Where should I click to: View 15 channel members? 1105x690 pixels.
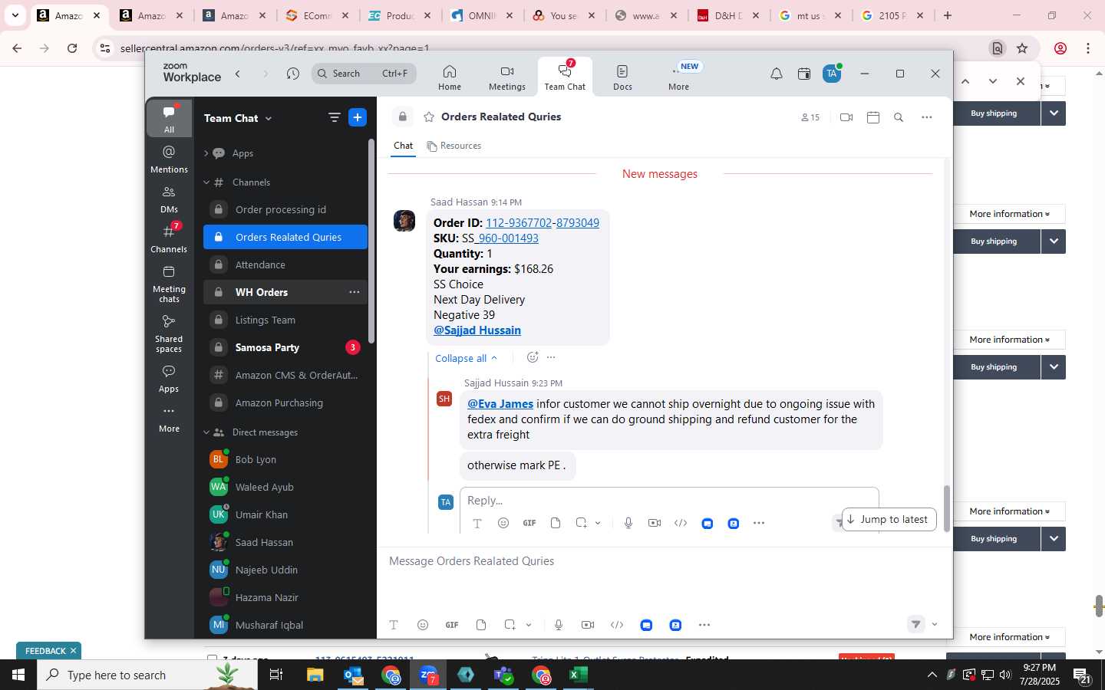click(x=810, y=117)
